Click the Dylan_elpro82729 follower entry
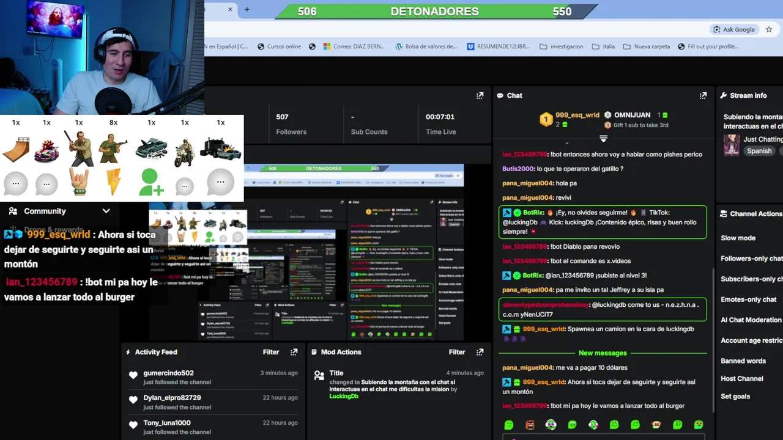The width and height of the screenshot is (783, 440). click(x=212, y=402)
